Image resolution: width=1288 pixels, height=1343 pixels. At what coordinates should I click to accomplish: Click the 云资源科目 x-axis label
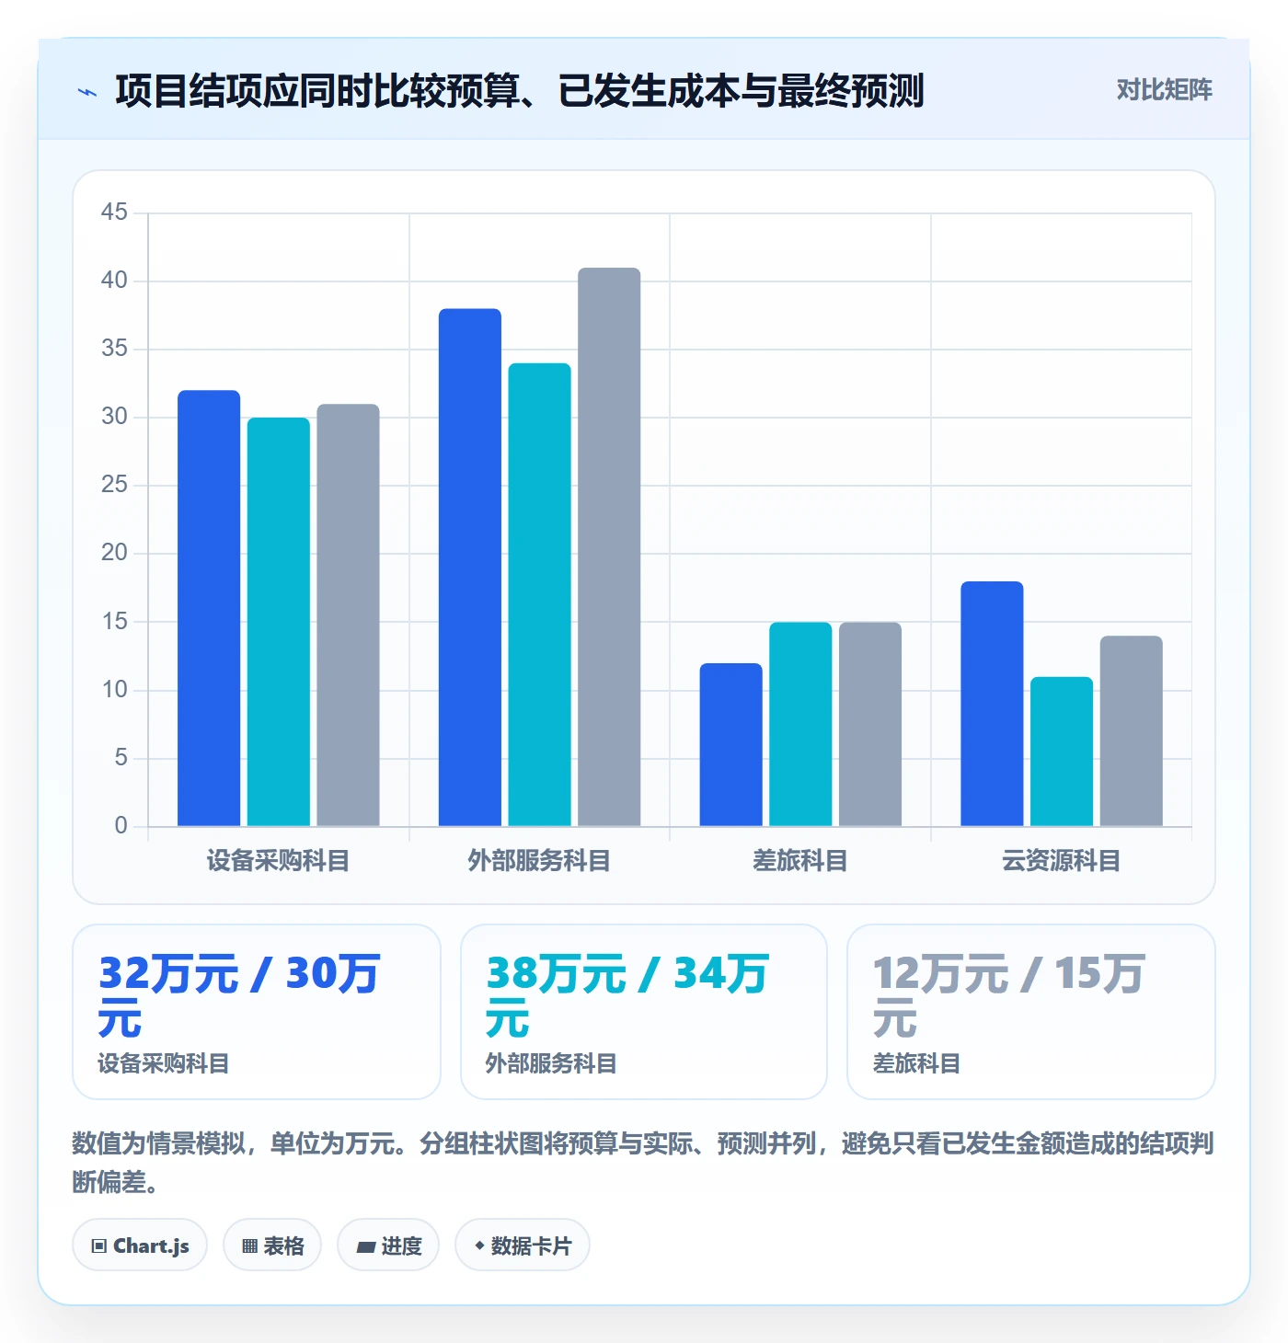point(1062,861)
